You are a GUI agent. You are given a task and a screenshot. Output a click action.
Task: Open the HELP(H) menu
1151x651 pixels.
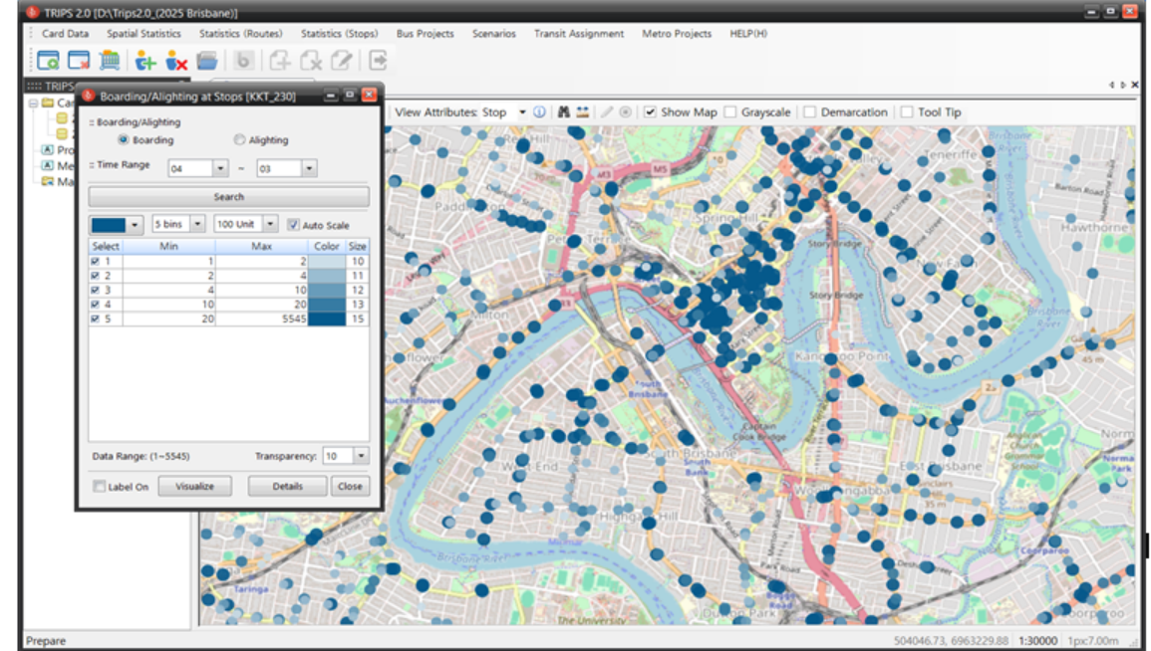748,34
